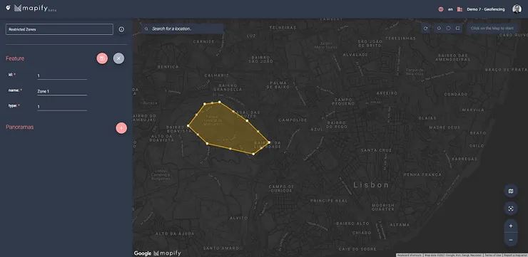Click the 'Lisbon' city label on map
This screenshot has width=528, height=257.
(372, 185)
